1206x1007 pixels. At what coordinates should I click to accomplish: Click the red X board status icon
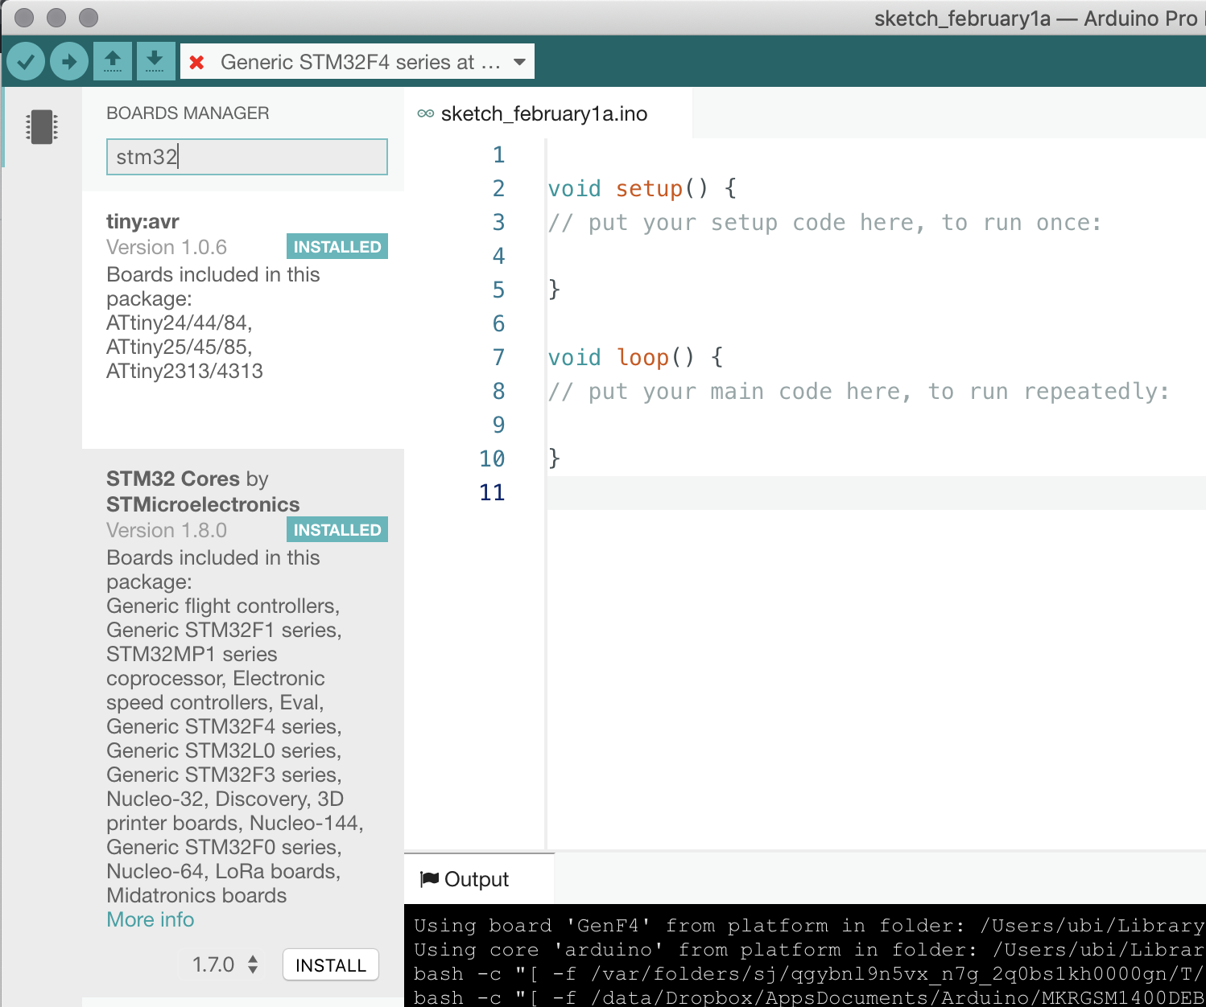pos(196,62)
